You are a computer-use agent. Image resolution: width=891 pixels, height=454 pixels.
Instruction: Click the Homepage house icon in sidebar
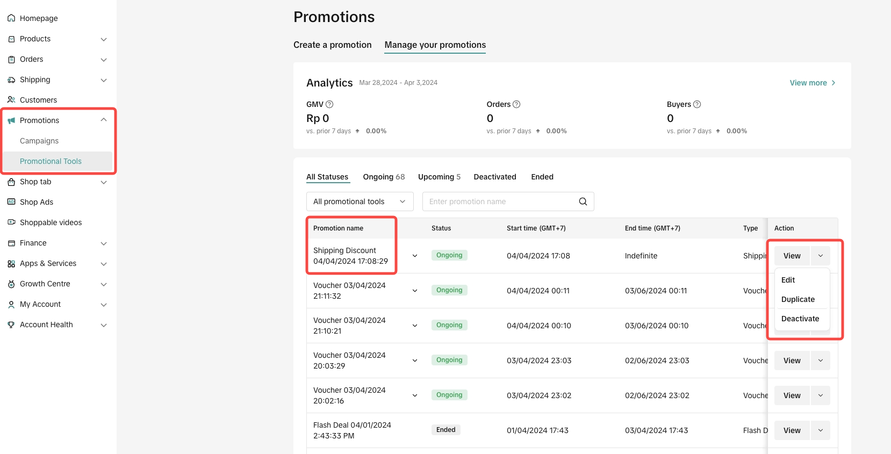pyautogui.click(x=11, y=18)
